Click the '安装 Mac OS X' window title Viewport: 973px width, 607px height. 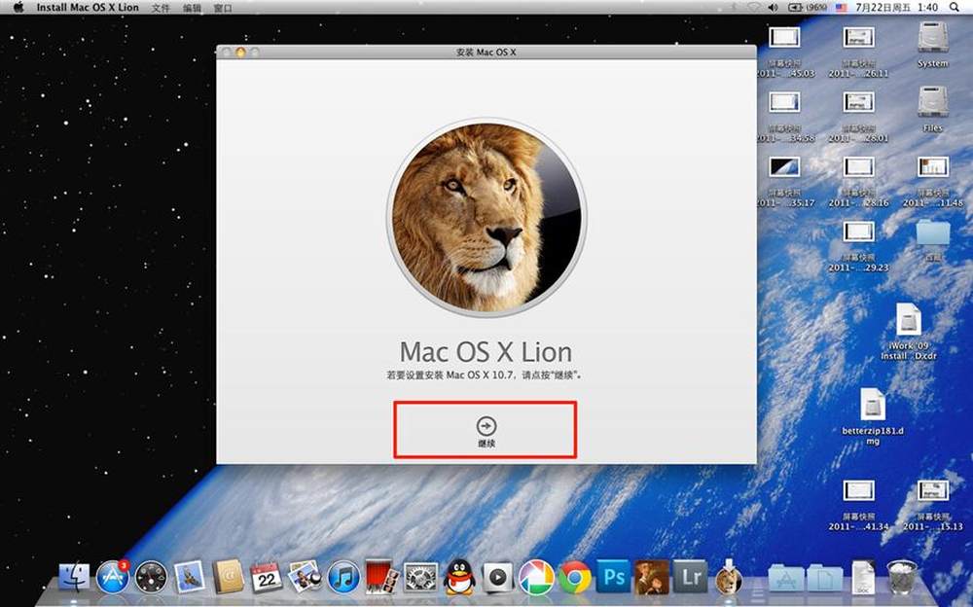(486, 53)
